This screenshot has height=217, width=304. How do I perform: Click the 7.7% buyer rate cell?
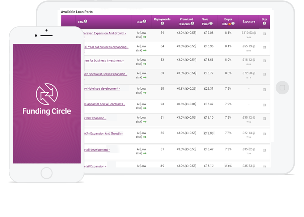pos(228,133)
